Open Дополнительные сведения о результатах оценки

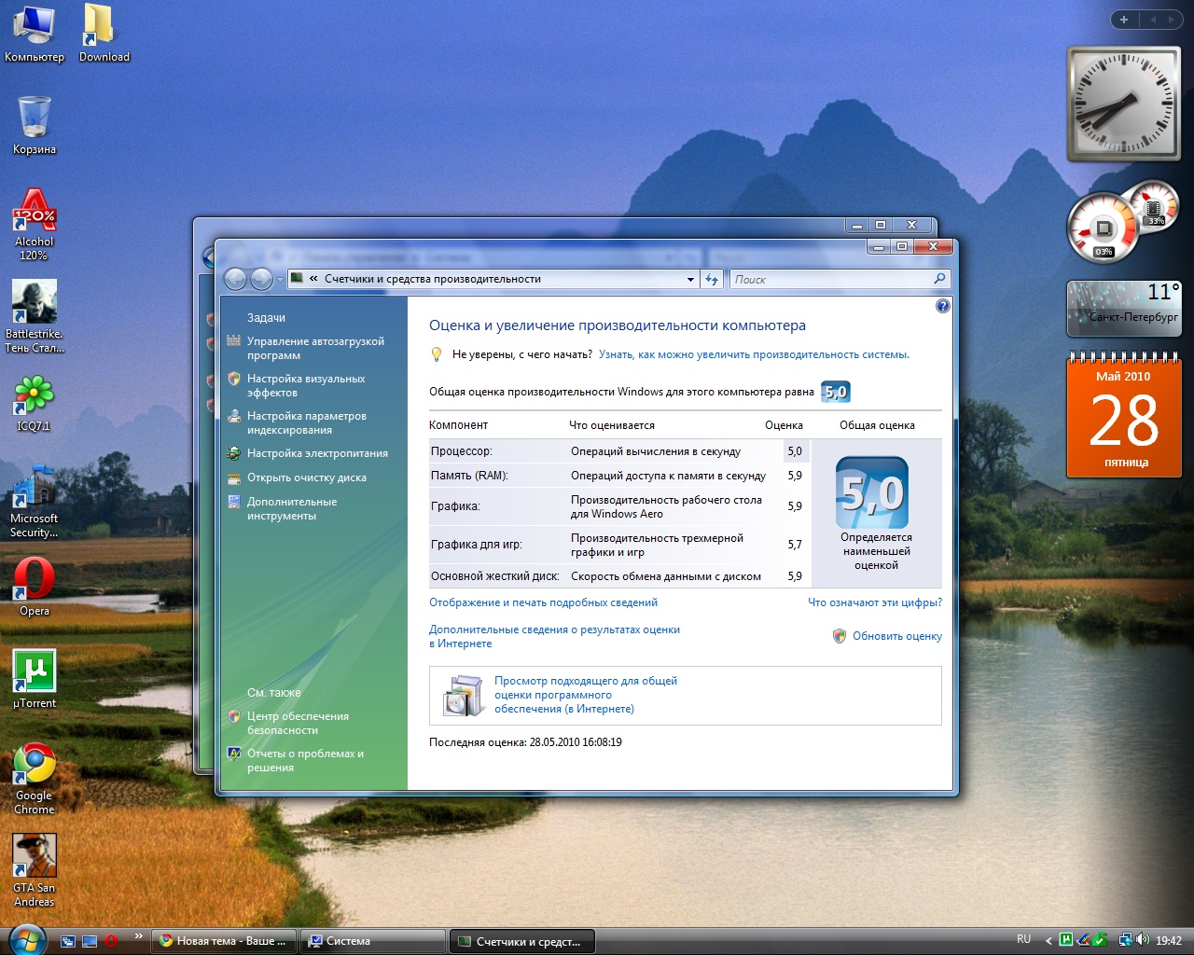(x=554, y=636)
